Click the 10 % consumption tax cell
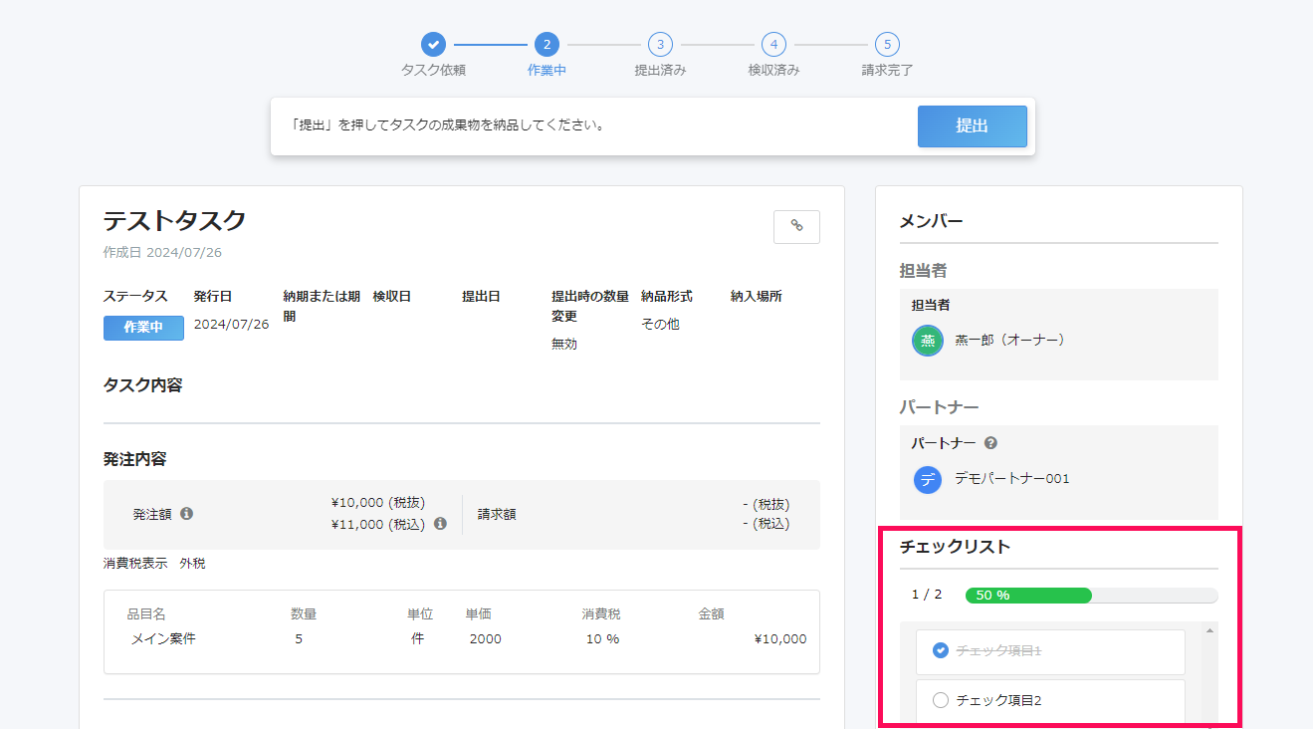Viewport: 1313px width, 729px height. (602, 639)
